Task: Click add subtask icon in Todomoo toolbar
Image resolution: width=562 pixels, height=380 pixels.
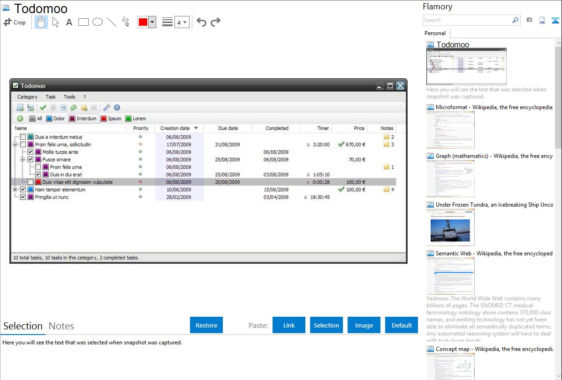Action: click(x=31, y=107)
